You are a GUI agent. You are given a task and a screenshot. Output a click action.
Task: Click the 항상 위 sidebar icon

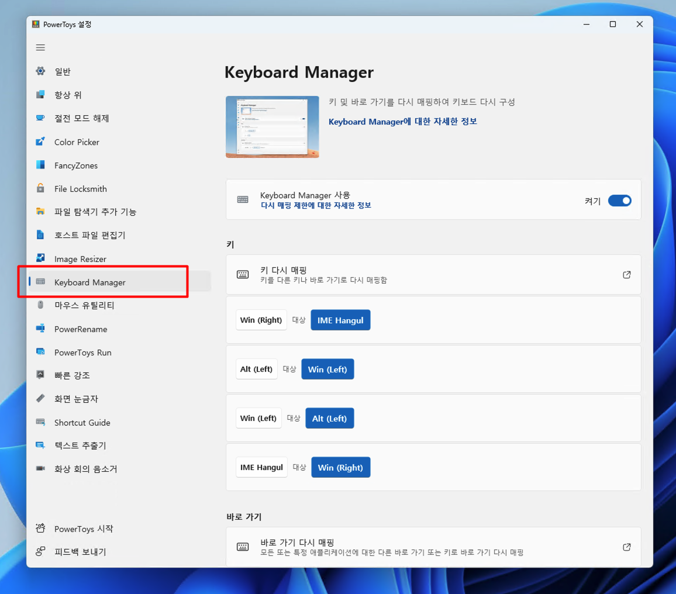click(40, 94)
